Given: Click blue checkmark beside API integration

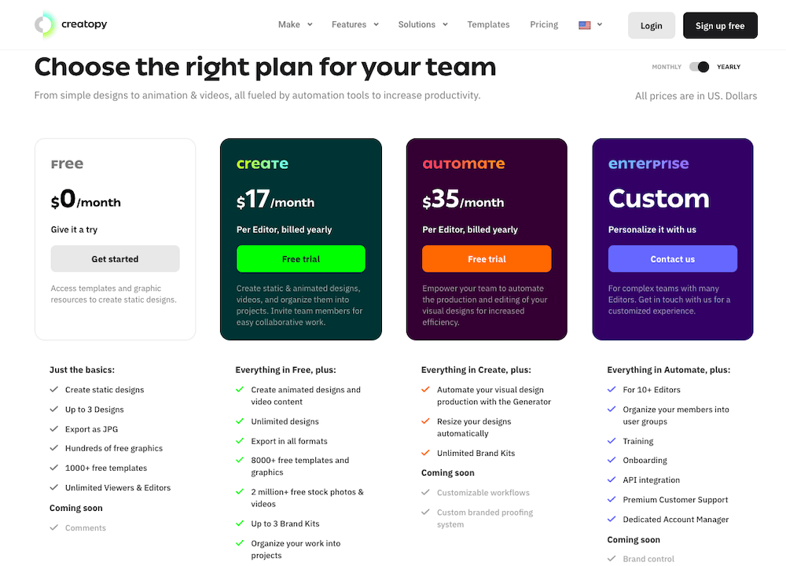Looking at the screenshot, I should [x=612, y=480].
